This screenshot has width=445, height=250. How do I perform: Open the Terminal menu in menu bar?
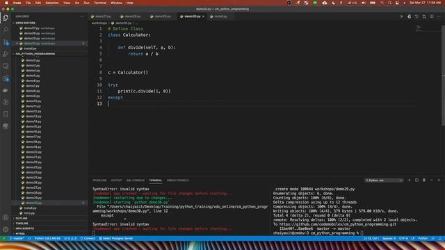[x=100, y=3]
